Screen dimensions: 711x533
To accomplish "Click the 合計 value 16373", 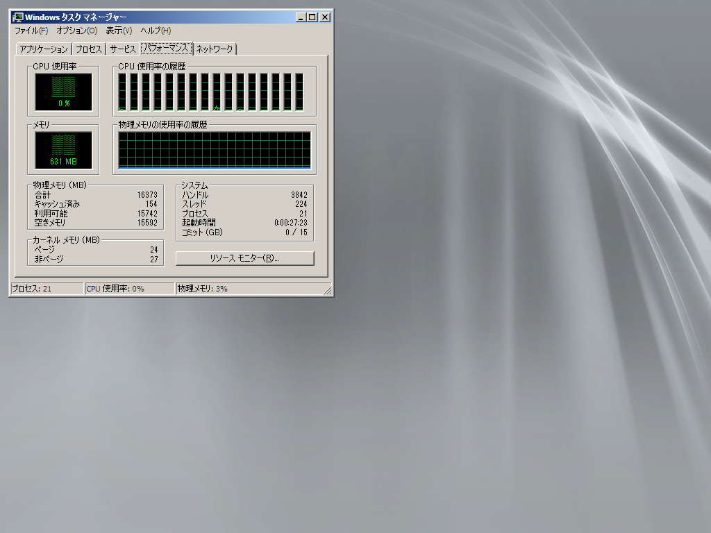I will click(147, 195).
